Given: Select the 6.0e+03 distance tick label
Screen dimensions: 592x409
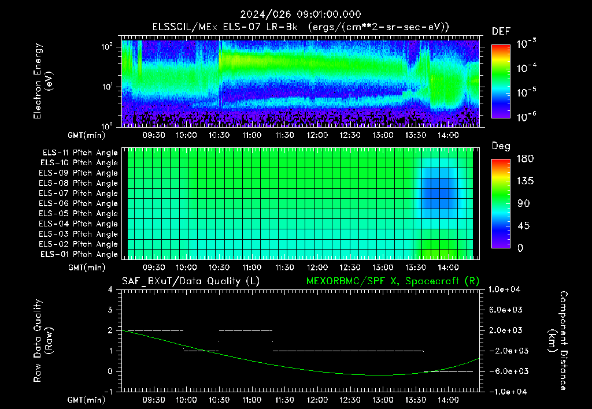Looking at the screenshot, I should coord(506,310).
